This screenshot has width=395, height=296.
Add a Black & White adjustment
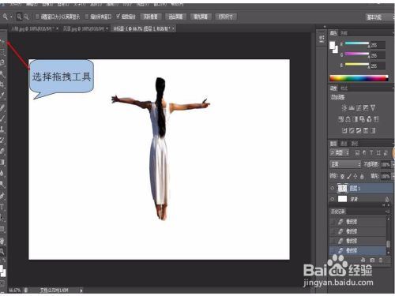pos(355,119)
